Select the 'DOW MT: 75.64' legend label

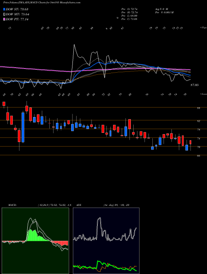[x=17, y=15]
